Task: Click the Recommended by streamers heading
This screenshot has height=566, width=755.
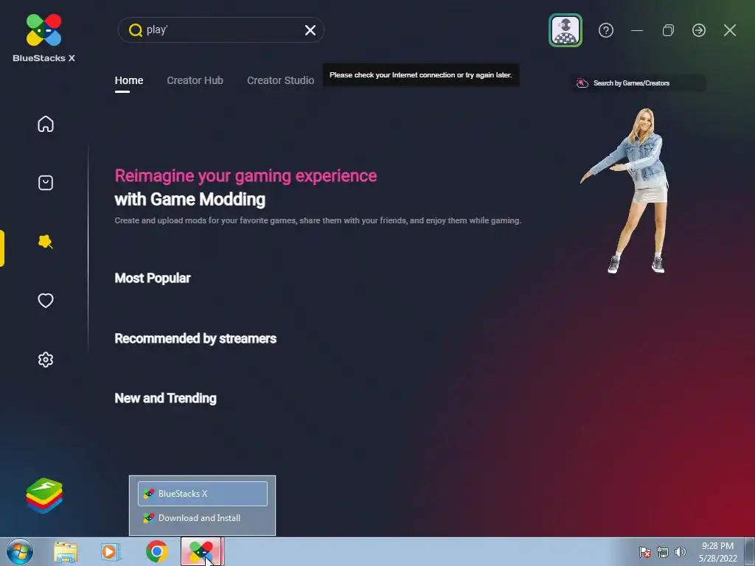Action: [x=195, y=339]
